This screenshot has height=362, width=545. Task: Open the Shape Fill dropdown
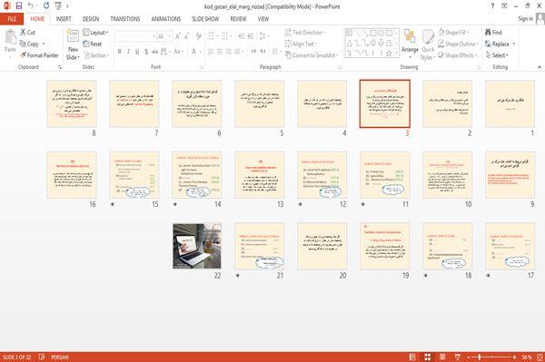[454, 33]
